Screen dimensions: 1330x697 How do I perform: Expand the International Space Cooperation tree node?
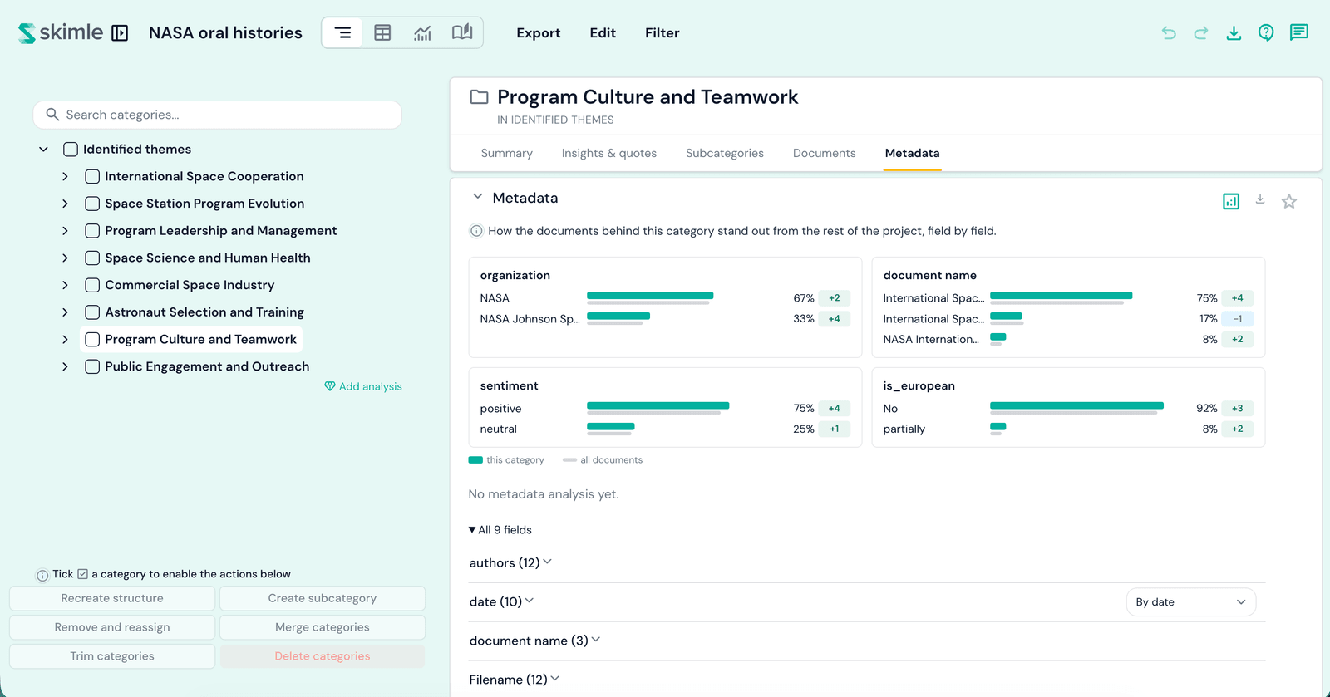pos(65,176)
